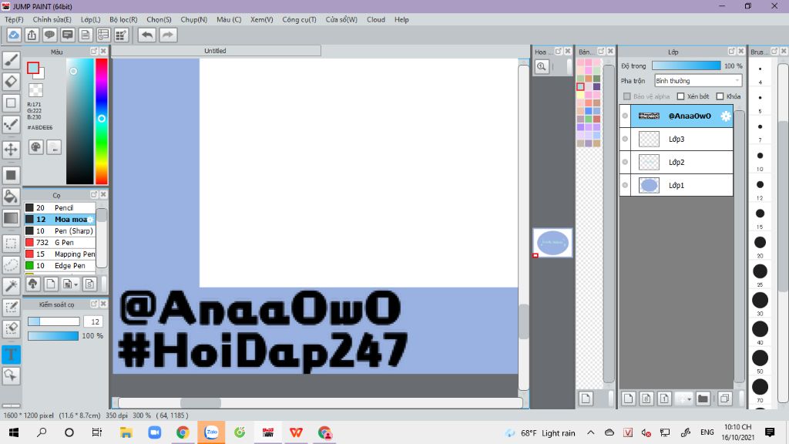The width and height of the screenshot is (789, 444).
Task: Open the Chỉnh sửa(E) menu
Action: [x=52, y=19]
